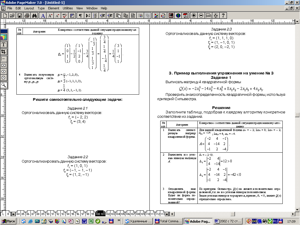
Task: Click the RU language indicator in tray
Action: pos(275,221)
